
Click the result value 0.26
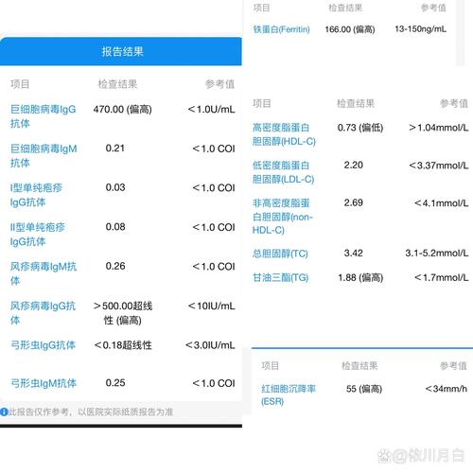115,266
